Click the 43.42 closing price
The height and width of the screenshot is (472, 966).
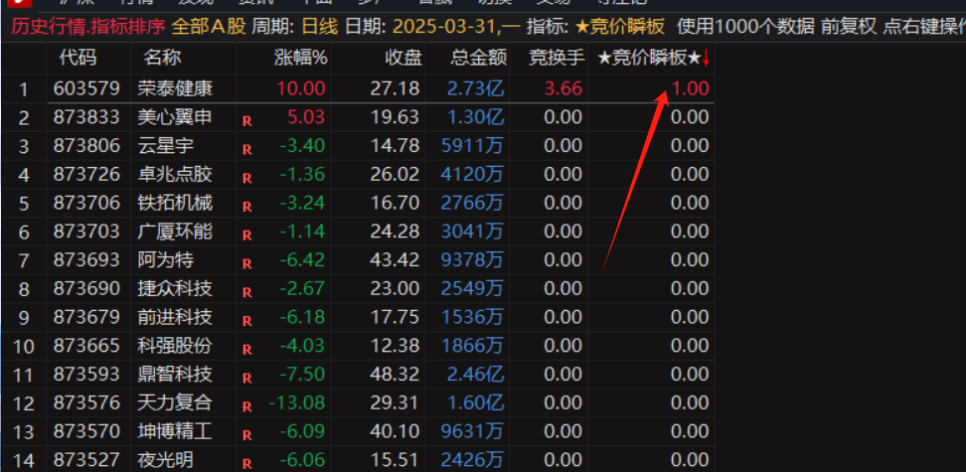pyautogui.click(x=395, y=259)
